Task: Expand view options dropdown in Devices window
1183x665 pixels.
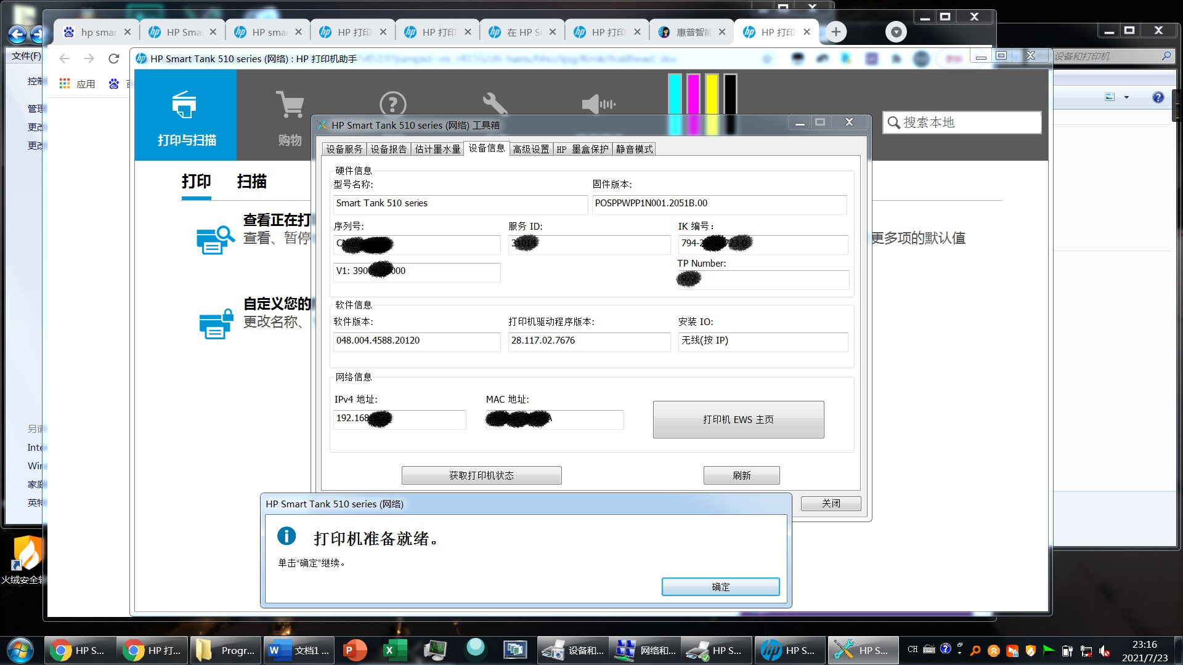Action: [1126, 97]
